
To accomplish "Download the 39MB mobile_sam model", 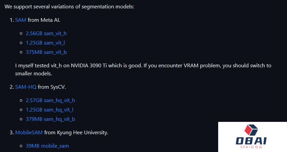I will (x=47, y=146).
